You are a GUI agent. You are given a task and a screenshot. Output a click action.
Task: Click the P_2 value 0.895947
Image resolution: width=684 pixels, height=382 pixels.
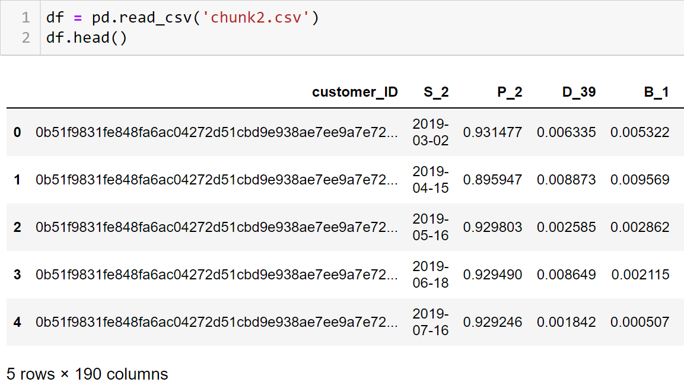coord(492,180)
